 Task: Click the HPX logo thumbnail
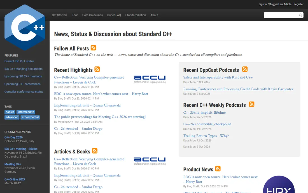pos(279,184)
